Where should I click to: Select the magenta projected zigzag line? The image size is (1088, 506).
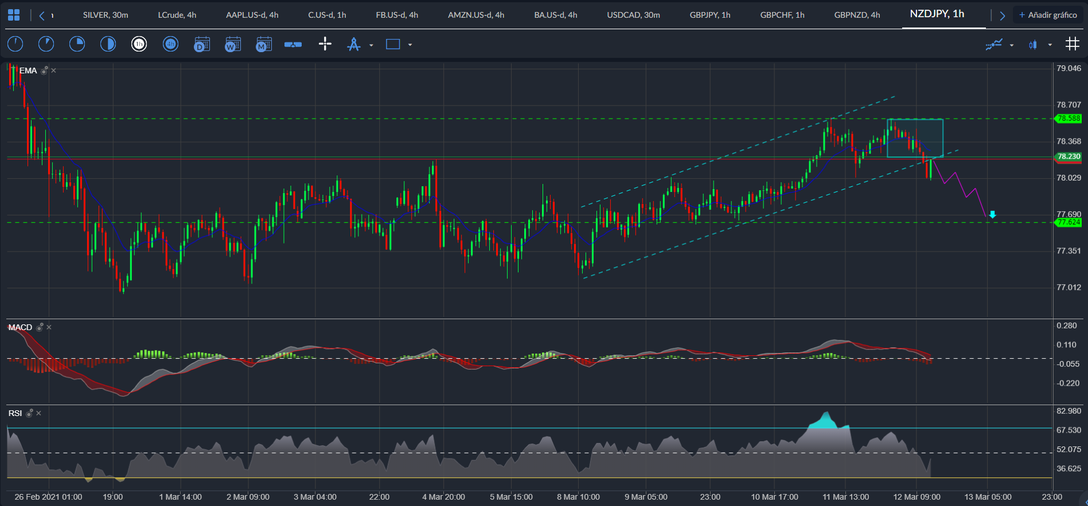click(959, 188)
